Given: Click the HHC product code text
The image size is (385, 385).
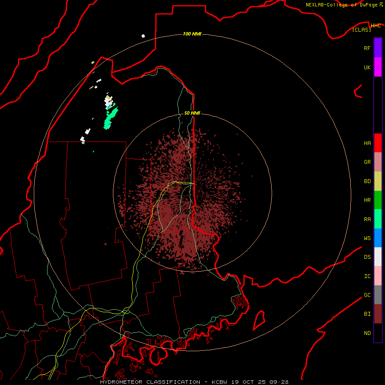Looking at the screenshot, I should pyautogui.click(x=376, y=26).
